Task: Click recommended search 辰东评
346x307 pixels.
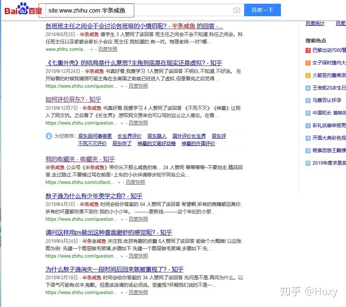Action: tap(219, 136)
